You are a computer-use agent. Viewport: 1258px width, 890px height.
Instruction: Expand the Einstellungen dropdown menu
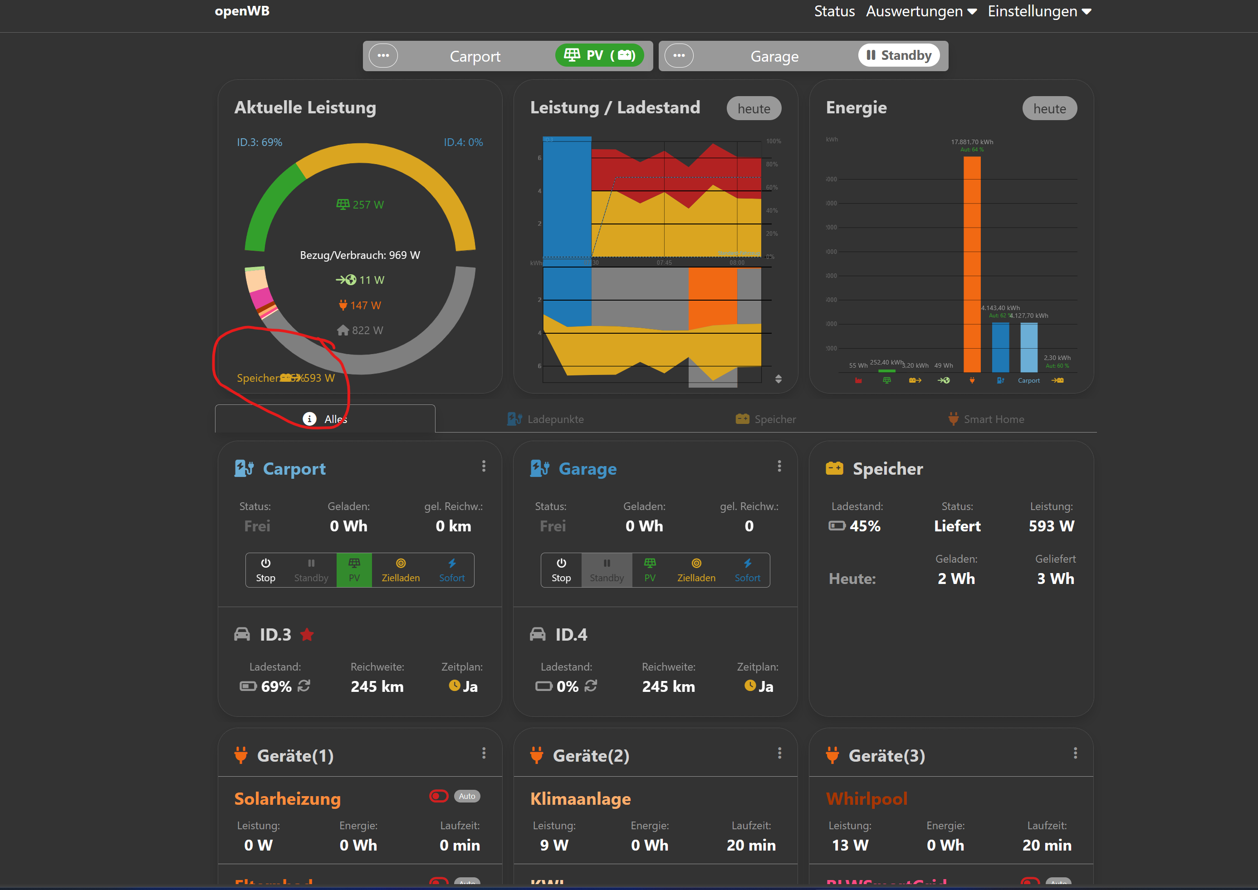coord(1038,11)
